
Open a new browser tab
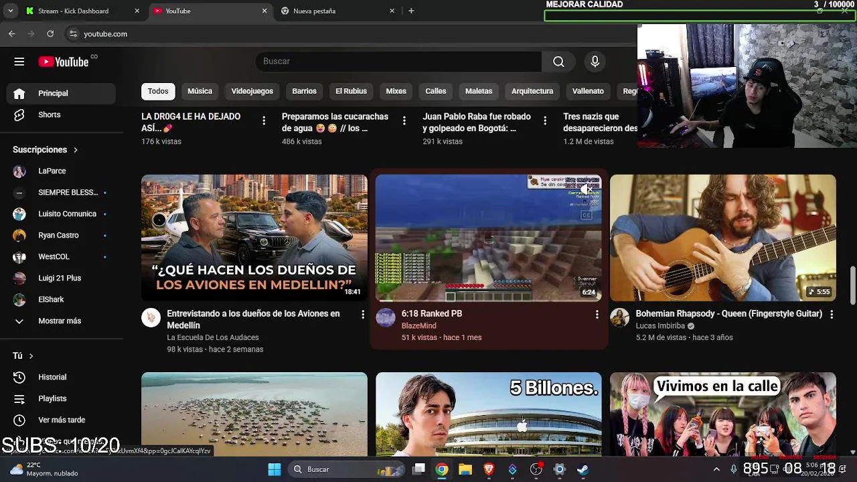[411, 11]
